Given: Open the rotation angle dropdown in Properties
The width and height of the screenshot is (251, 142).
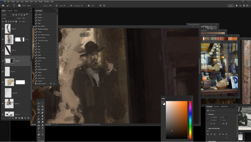Looking at the screenshot, I should (218, 124).
